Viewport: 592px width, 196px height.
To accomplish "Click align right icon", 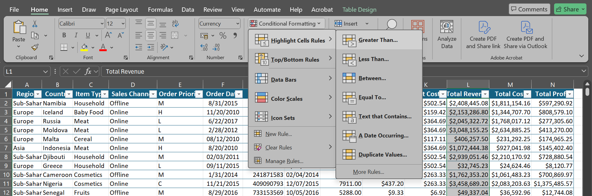I will (163, 35).
